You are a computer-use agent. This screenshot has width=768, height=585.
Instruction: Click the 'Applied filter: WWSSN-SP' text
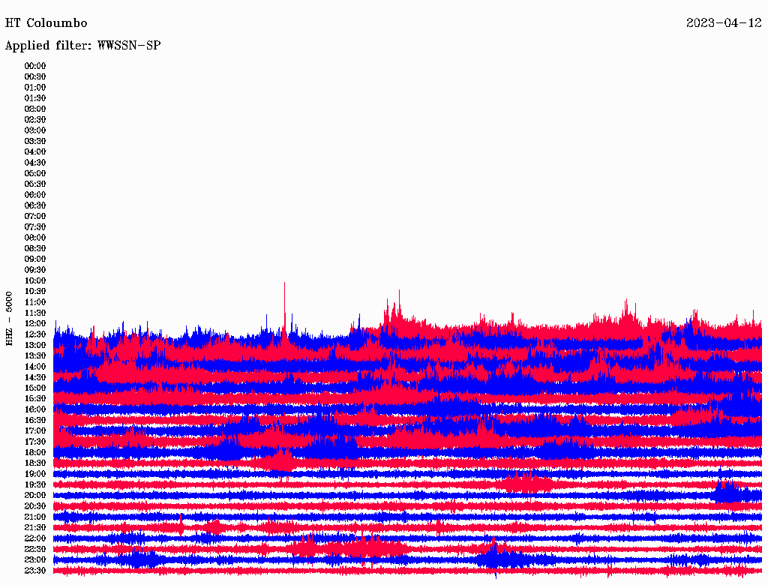[x=82, y=46]
